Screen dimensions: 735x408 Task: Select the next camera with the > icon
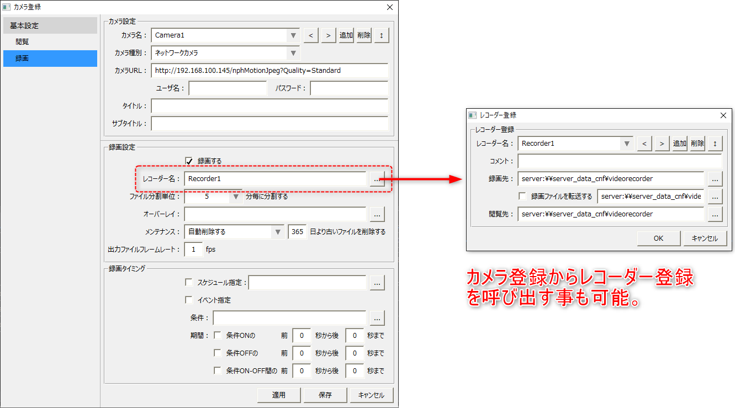(x=328, y=34)
